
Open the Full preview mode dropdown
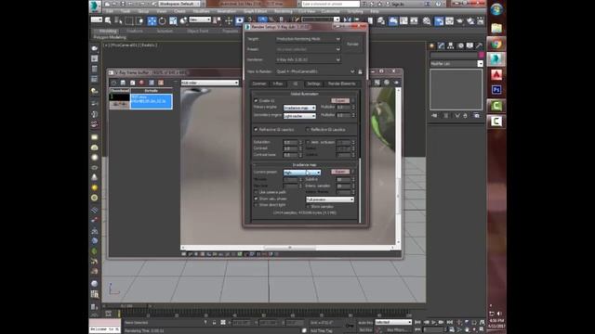[x=330, y=199]
